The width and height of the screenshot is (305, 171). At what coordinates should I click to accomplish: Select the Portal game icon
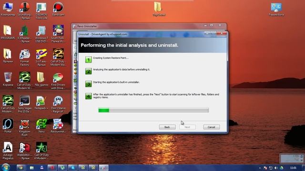[8, 126]
